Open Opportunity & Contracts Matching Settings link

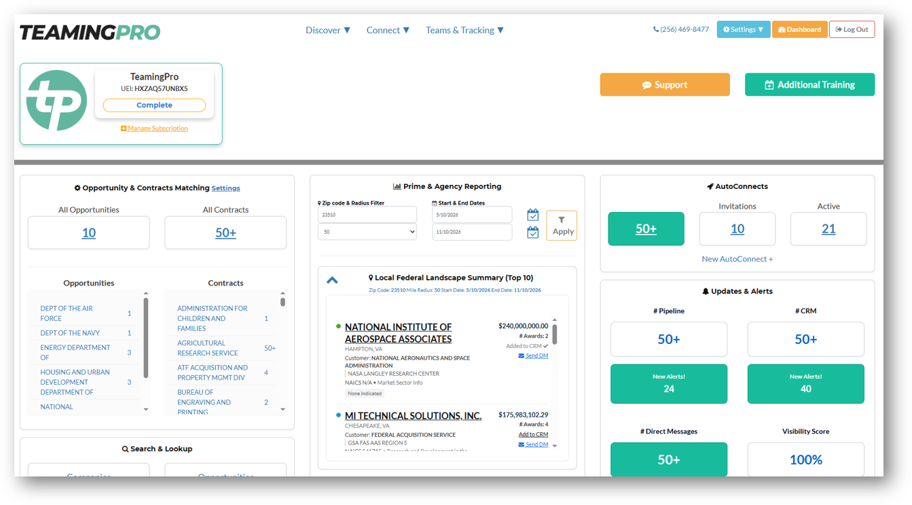click(225, 188)
